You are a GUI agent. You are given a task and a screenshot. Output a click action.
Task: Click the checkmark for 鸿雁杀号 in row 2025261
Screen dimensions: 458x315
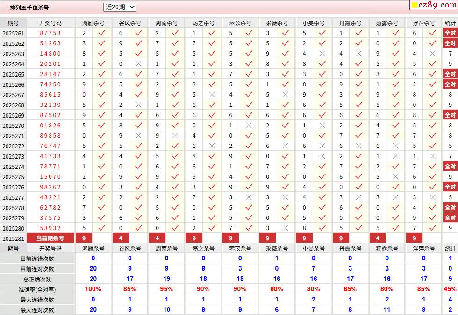(101, 33)
